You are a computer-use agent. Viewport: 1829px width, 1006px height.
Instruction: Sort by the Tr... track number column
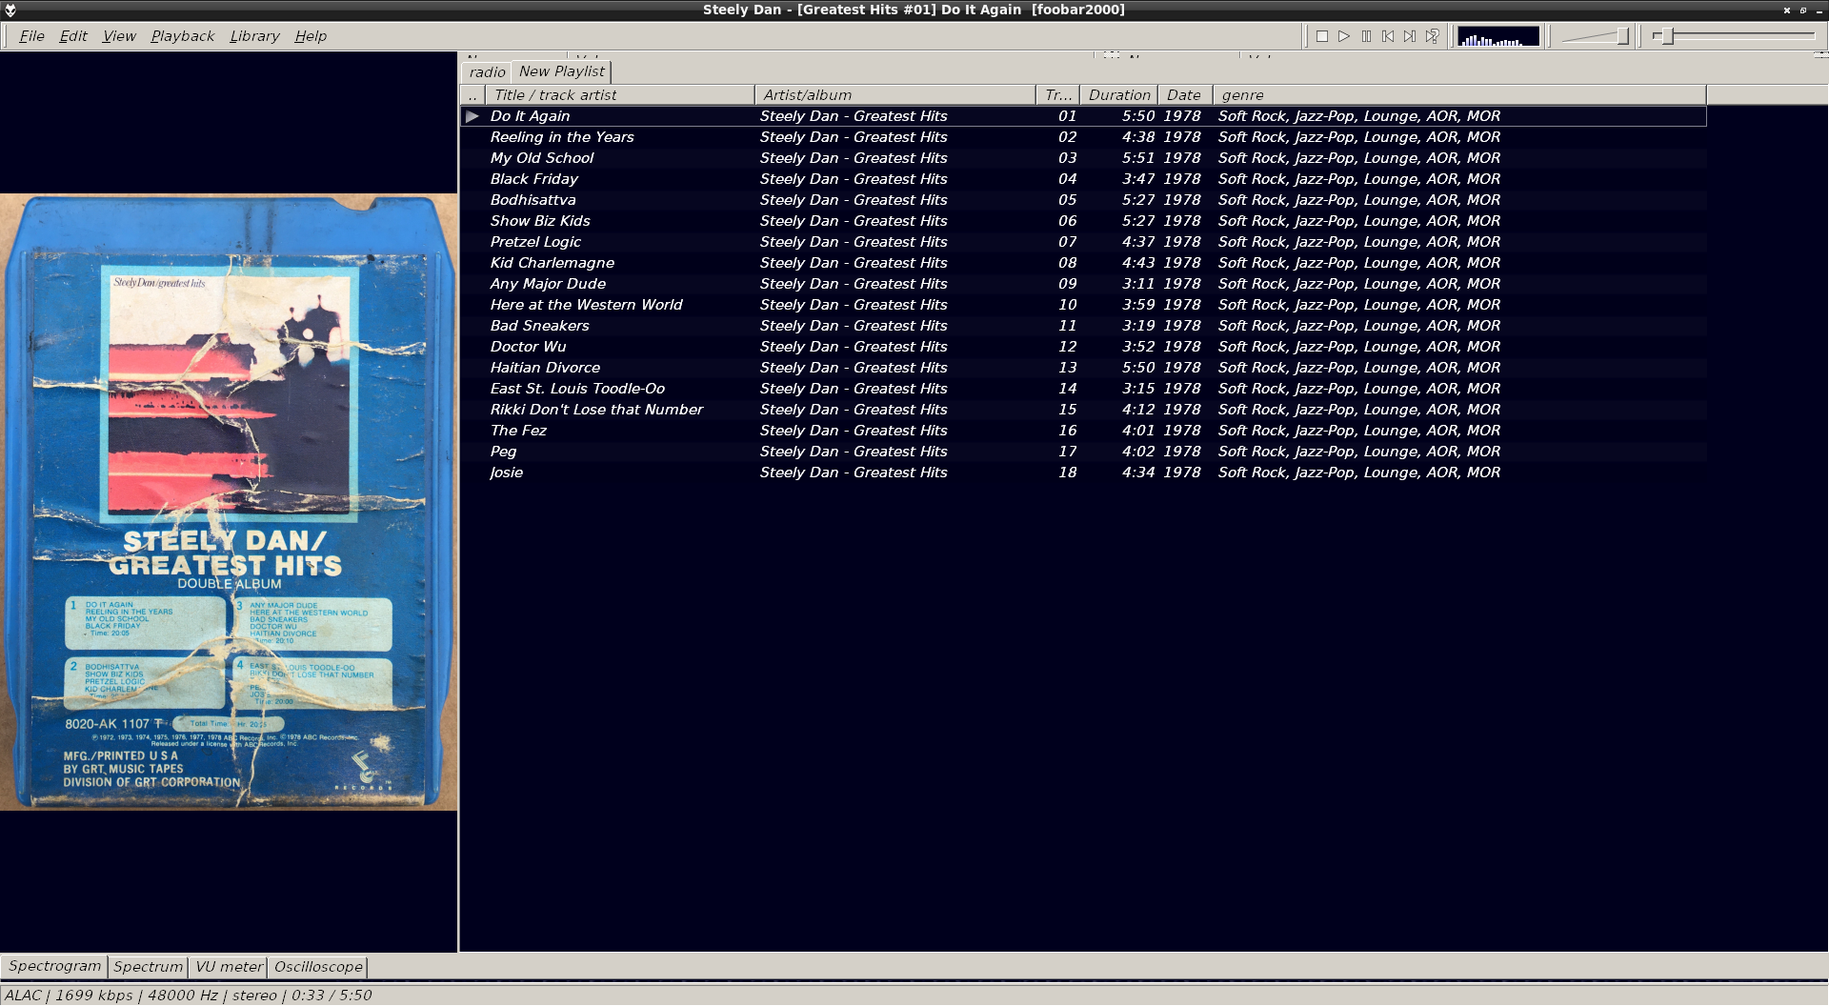[1058, 95]
